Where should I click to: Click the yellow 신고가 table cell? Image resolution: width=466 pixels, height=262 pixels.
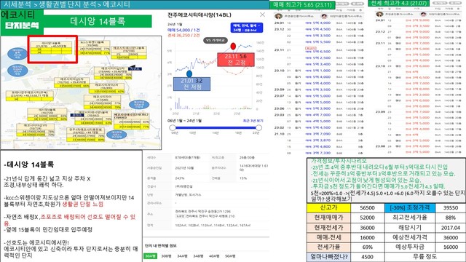(328, 207)
